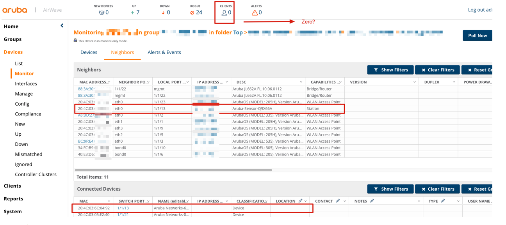Image resolution: width=506 pixels, height=225 pixels.
Task: Open the Clients menu
Action: (12, 186)
